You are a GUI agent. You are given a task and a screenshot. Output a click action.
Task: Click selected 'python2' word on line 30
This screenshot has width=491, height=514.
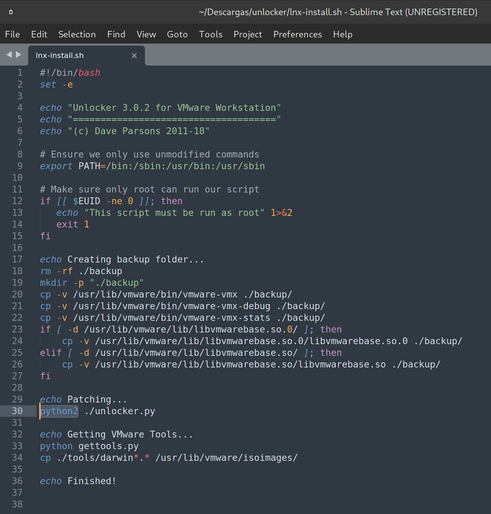tap(59, 411)
